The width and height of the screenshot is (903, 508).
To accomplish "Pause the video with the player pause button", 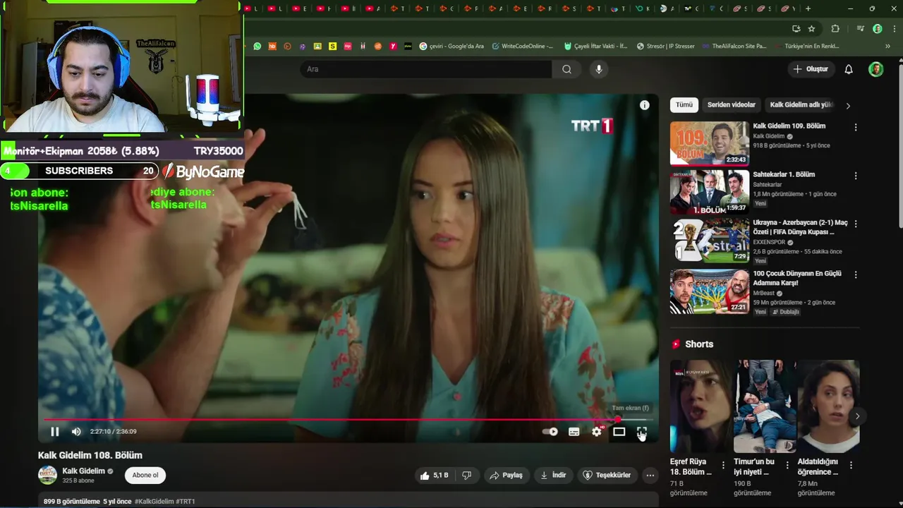I will 54,432.
